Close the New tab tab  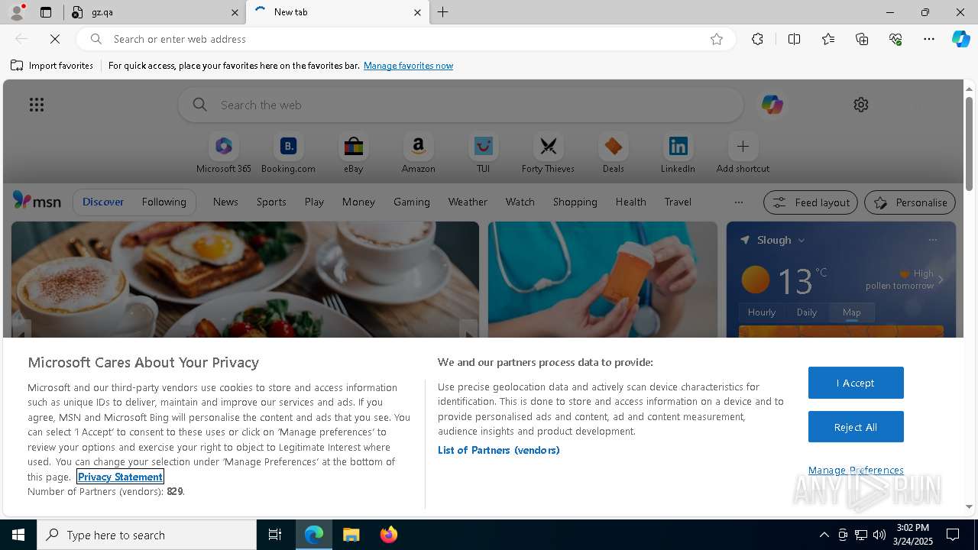417,12
